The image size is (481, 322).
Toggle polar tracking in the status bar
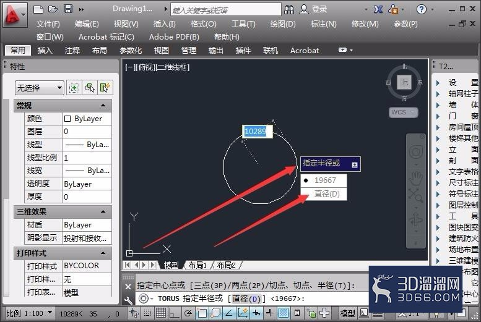coord(188,313)
